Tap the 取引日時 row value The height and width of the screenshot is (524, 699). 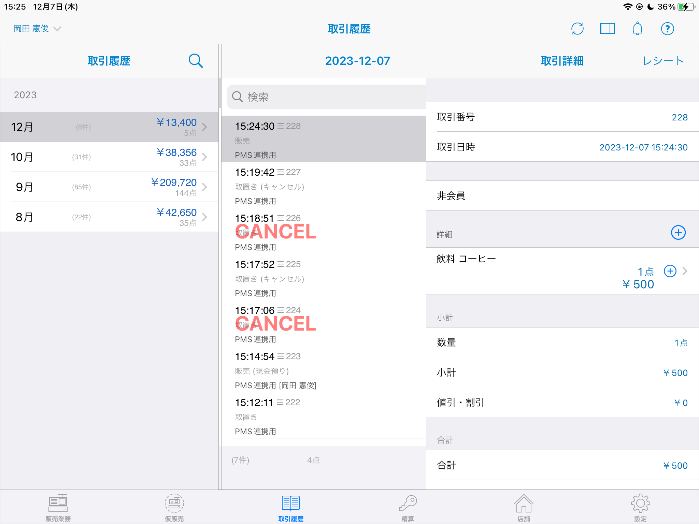643,147
